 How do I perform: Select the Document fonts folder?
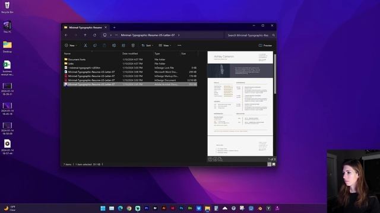click(x=131, y=59)
